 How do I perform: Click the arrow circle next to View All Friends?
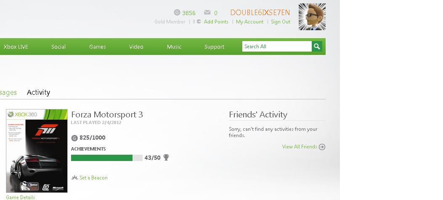(x=322, y=147)
